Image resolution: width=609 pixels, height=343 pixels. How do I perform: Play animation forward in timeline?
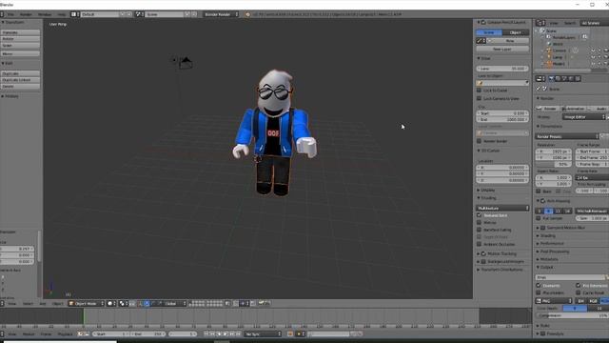tap(226, 334)
